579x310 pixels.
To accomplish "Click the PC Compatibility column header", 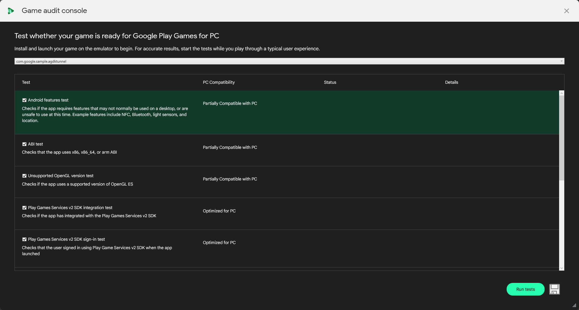I will click(x=219, y=82).
